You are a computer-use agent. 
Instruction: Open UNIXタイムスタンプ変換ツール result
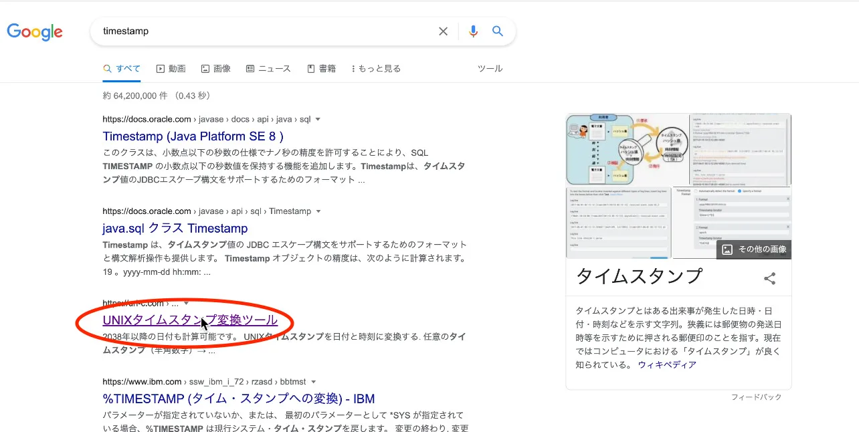click(x=190, y=320)
